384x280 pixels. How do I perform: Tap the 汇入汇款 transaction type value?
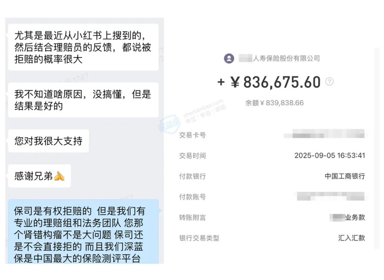(351, 238)
